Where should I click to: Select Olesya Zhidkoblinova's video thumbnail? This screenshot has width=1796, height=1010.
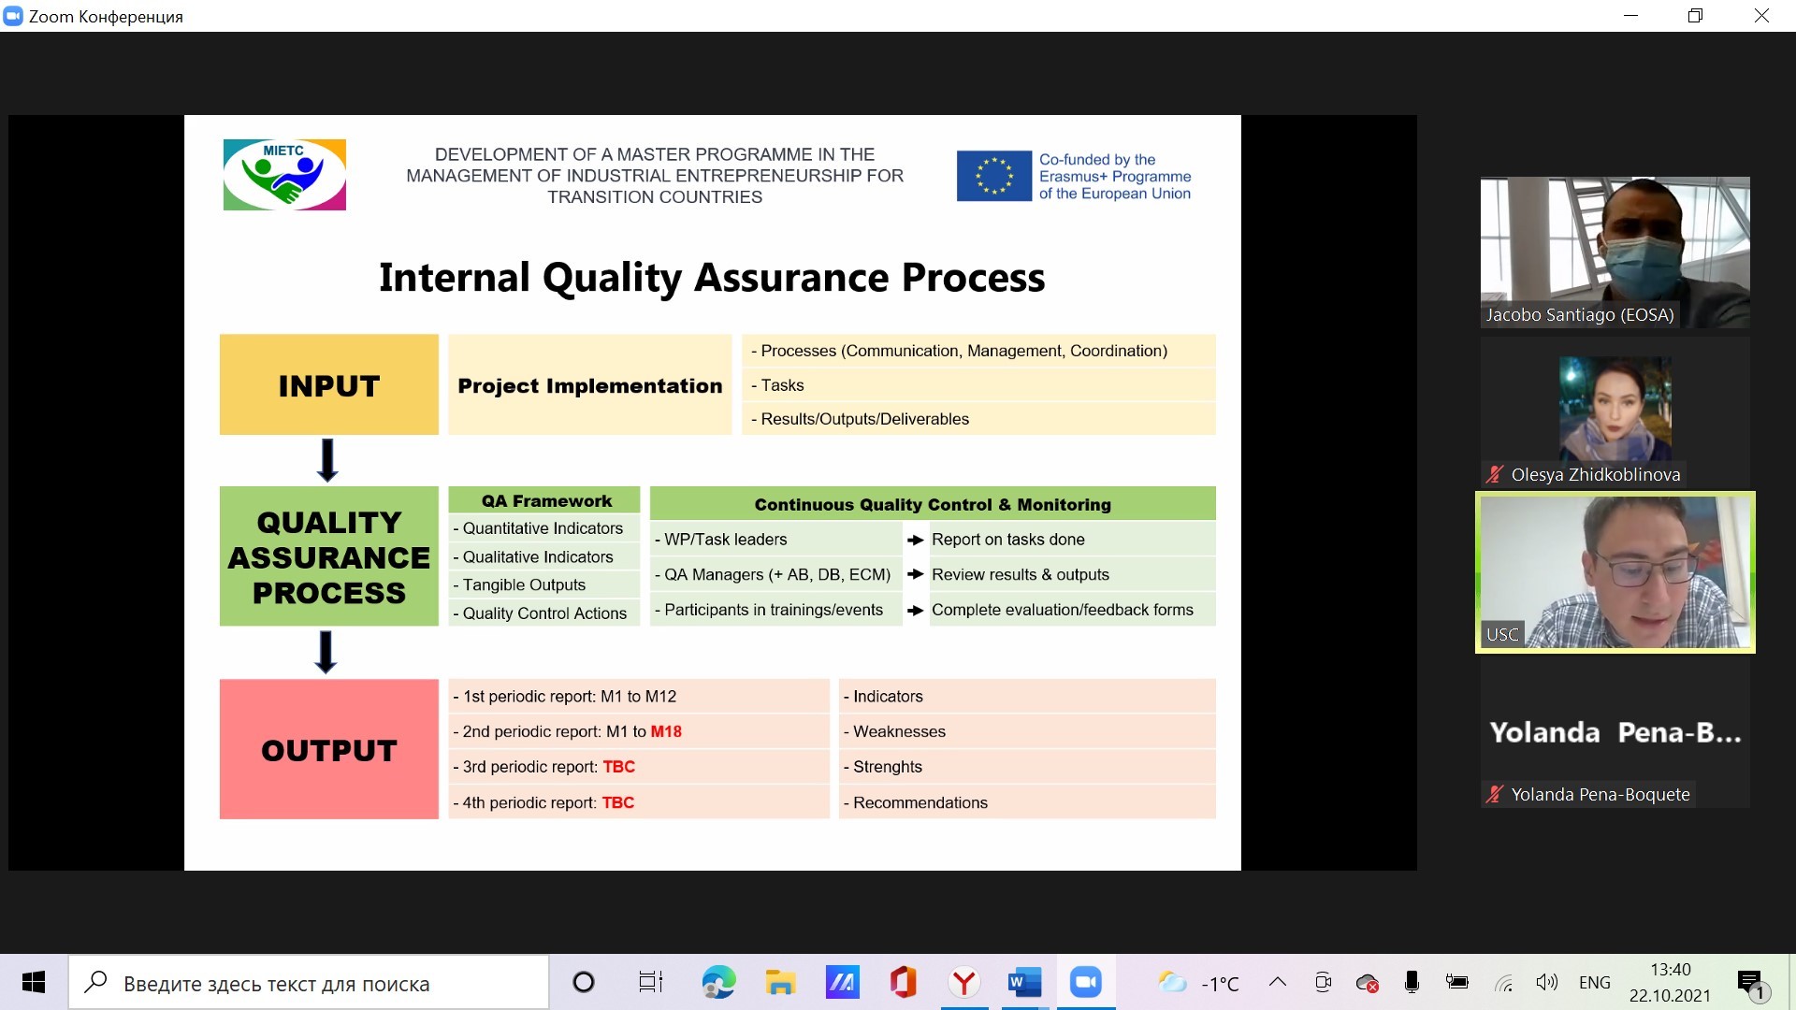(1615, 410)
